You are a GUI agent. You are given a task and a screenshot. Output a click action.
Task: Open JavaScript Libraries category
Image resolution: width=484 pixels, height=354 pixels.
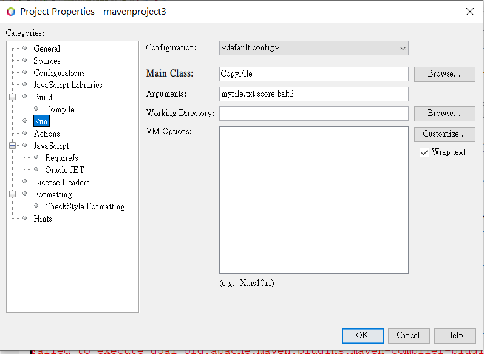pos(67,85)
